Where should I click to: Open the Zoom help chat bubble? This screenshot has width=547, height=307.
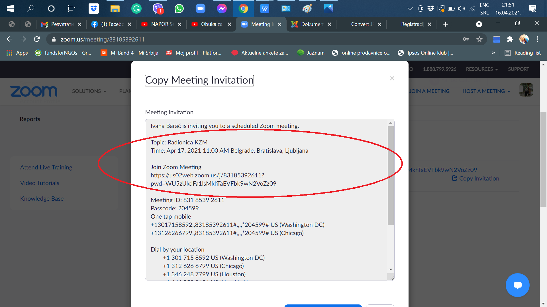(518, 285)
